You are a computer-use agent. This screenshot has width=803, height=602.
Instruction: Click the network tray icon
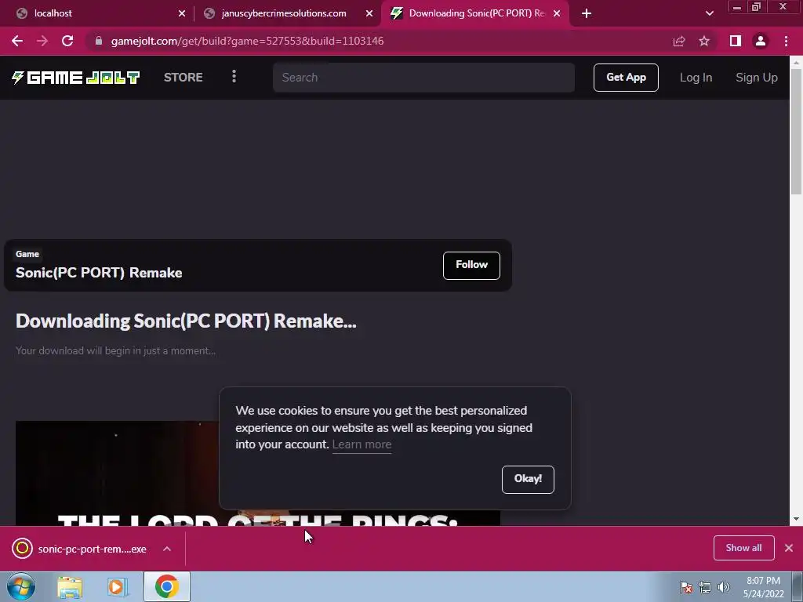coord(705,587)
